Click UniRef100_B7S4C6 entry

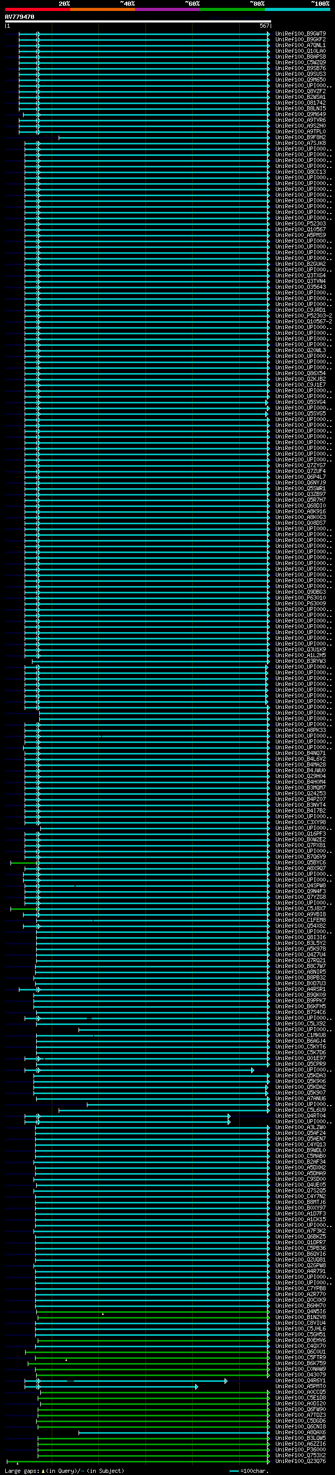point(300,1012)
